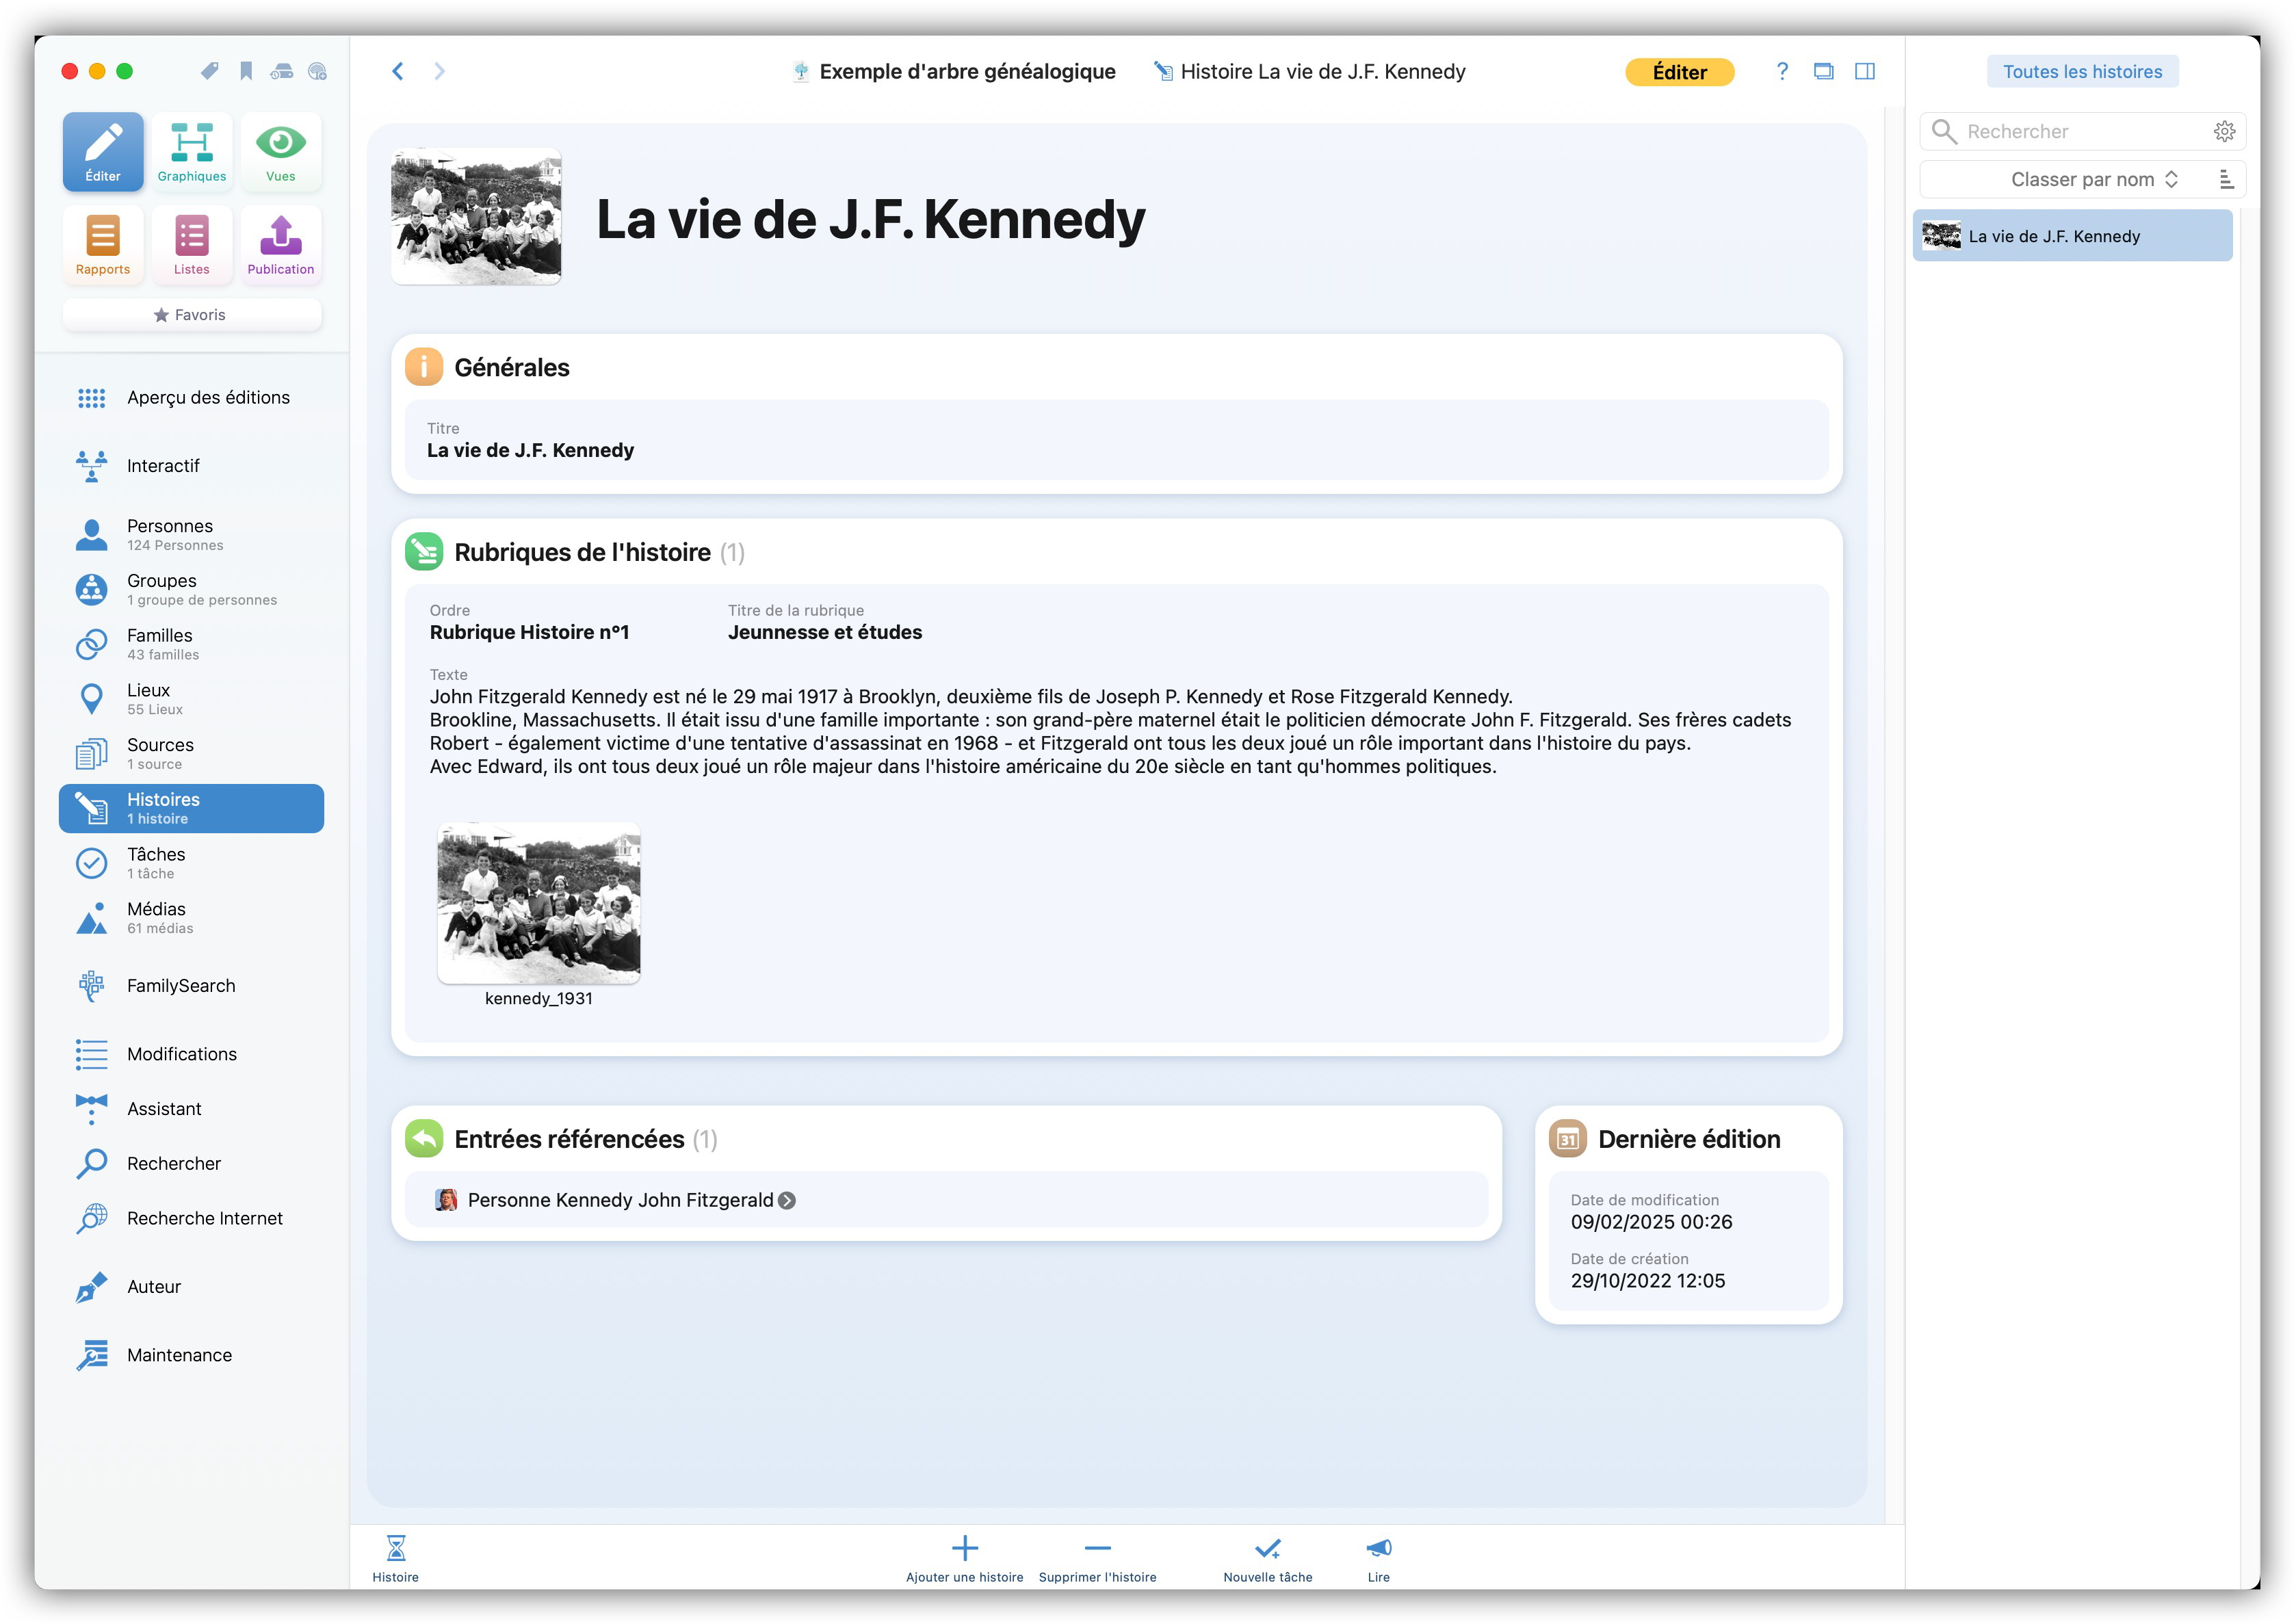Click the story header photo thumbnail
Viewport: 2296px width, 1624px height.
point(476,217)
